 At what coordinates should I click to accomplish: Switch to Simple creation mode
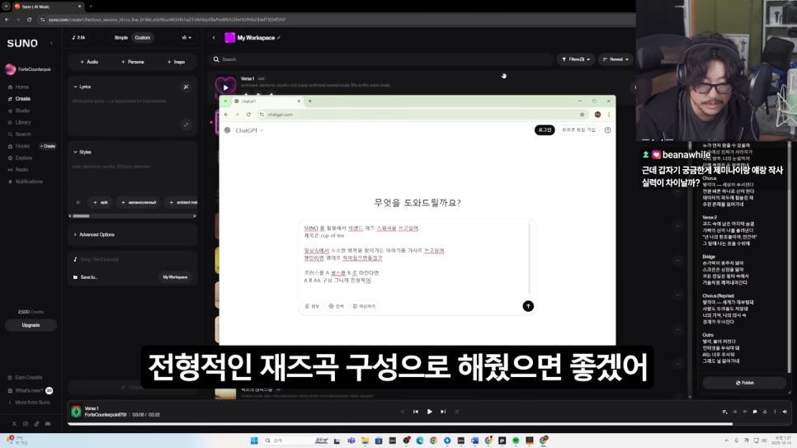[x=121, y=38]
